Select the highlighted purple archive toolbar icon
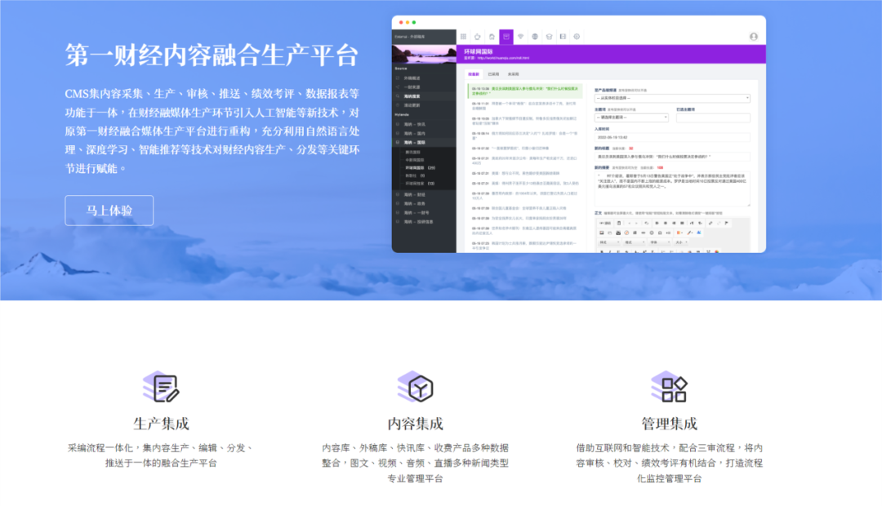Screen dimensions: 882x506 506,37
